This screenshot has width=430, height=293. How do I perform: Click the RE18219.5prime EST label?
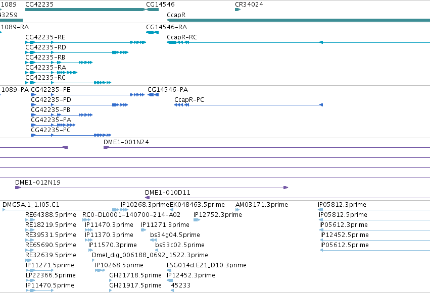[51, 225]
